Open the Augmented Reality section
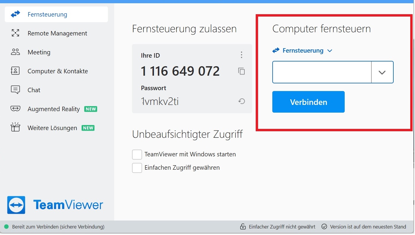Viewport: 415px width, 235px height. [56, 109]
